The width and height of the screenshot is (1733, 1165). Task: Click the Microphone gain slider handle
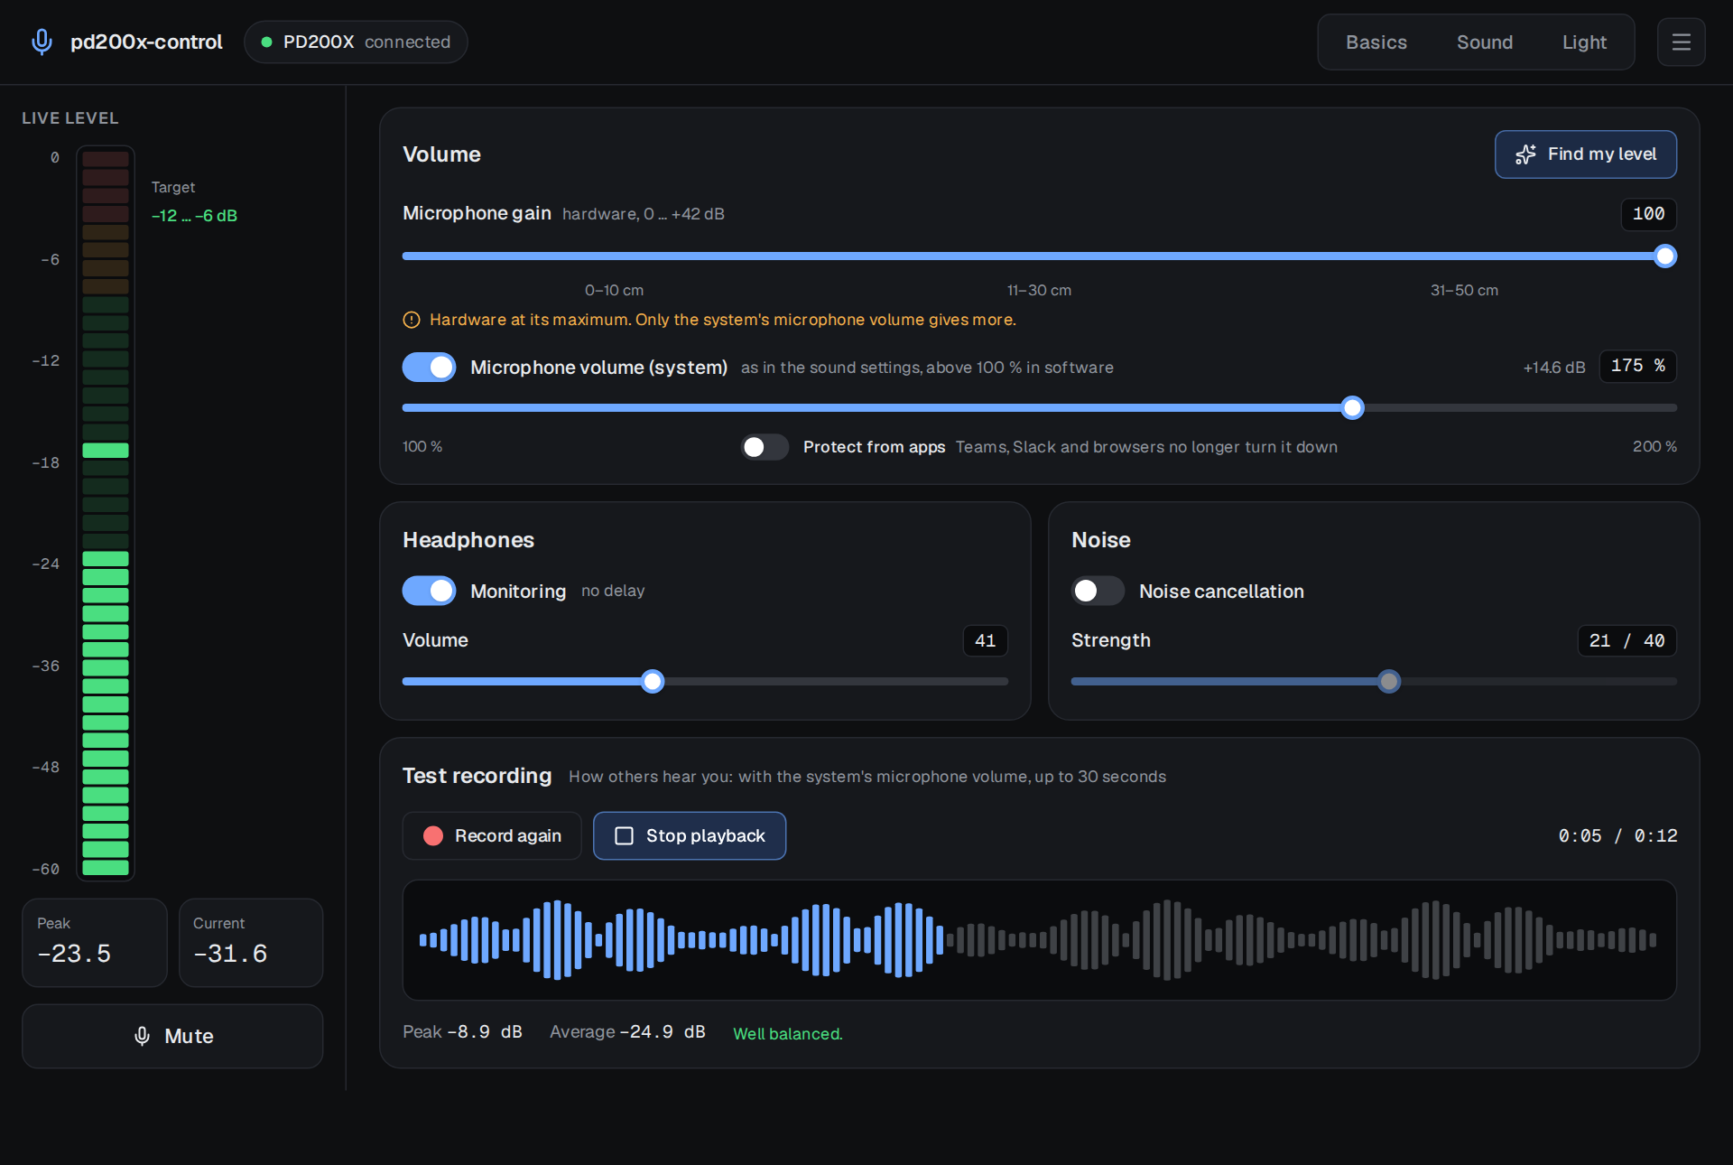(x=1665, y=256)
